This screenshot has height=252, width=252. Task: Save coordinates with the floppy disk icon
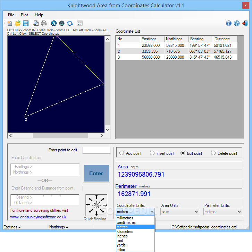click(26, 23)
